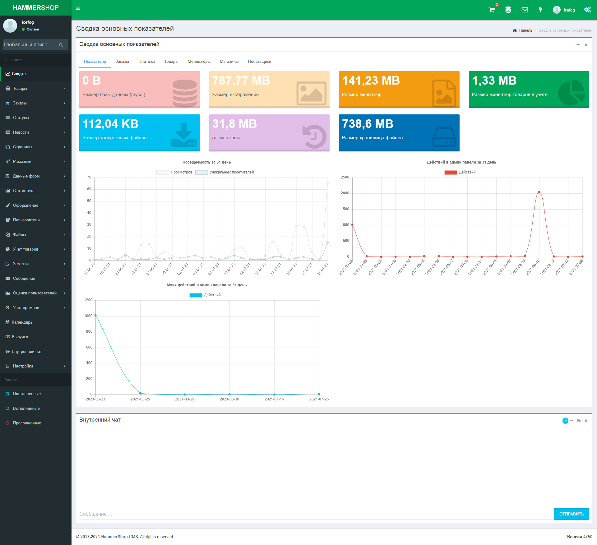Image resolution: width=597 pixels, height=545 pixels.
Task: Click the global search magnifier icon
Action: 61,45
